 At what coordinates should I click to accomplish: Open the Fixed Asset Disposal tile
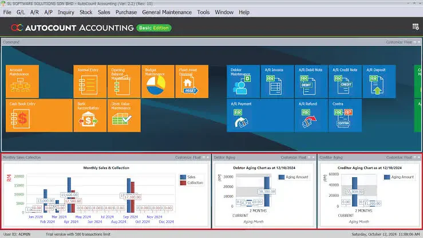click(x=192, y=81)
